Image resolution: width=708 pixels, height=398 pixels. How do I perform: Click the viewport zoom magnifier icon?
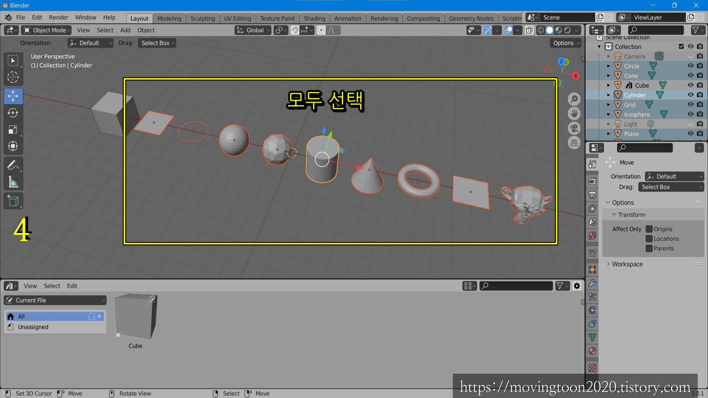574,99
